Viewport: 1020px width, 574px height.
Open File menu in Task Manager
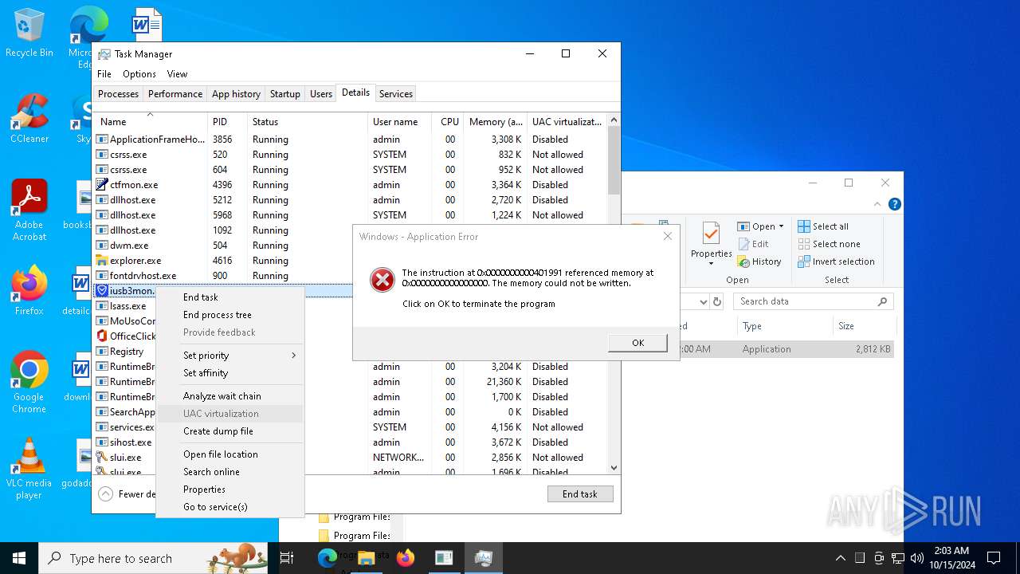(104, 74)
